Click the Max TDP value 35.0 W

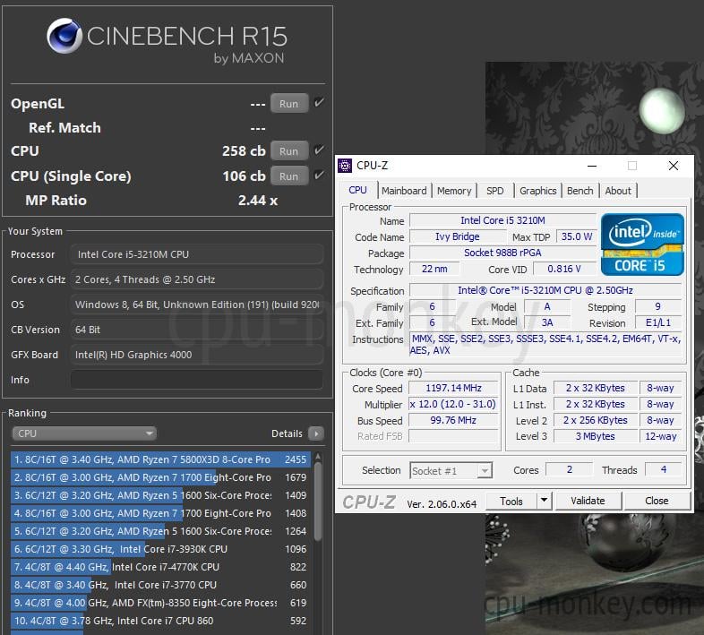point(577,236)
